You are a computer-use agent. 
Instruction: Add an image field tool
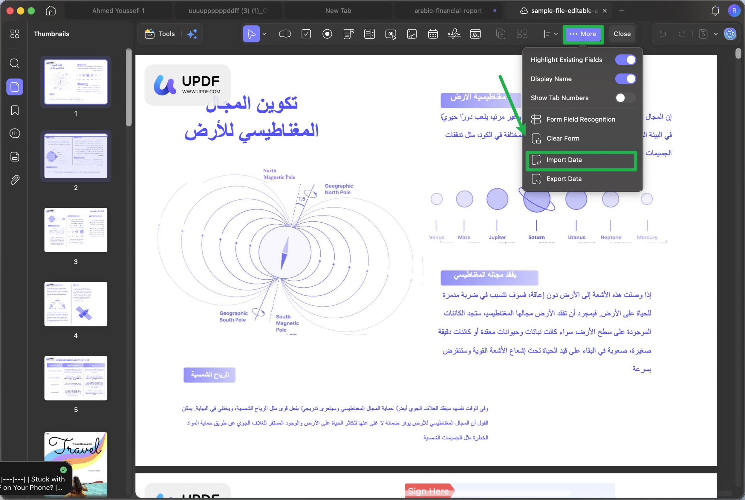pyautogui.click(x=411, y=34)
